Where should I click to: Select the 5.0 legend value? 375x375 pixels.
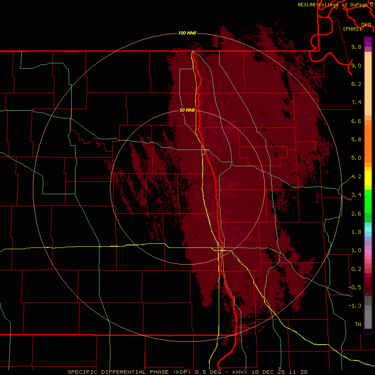356,158
